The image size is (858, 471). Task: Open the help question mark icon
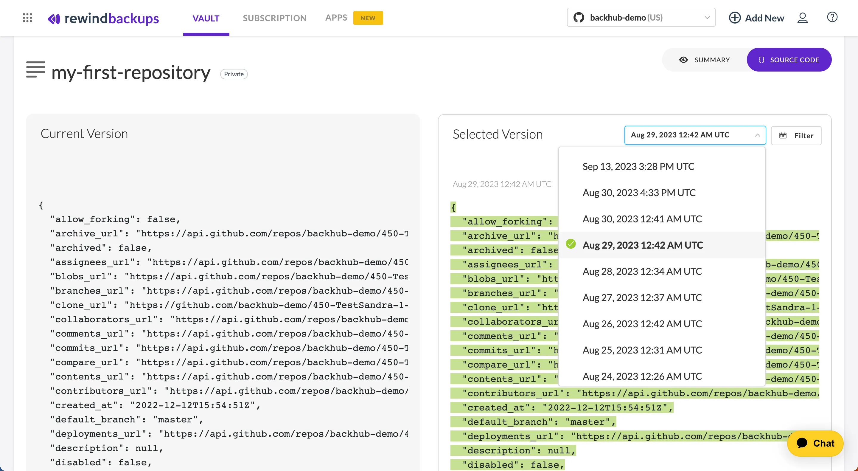(x=832, y=17)
